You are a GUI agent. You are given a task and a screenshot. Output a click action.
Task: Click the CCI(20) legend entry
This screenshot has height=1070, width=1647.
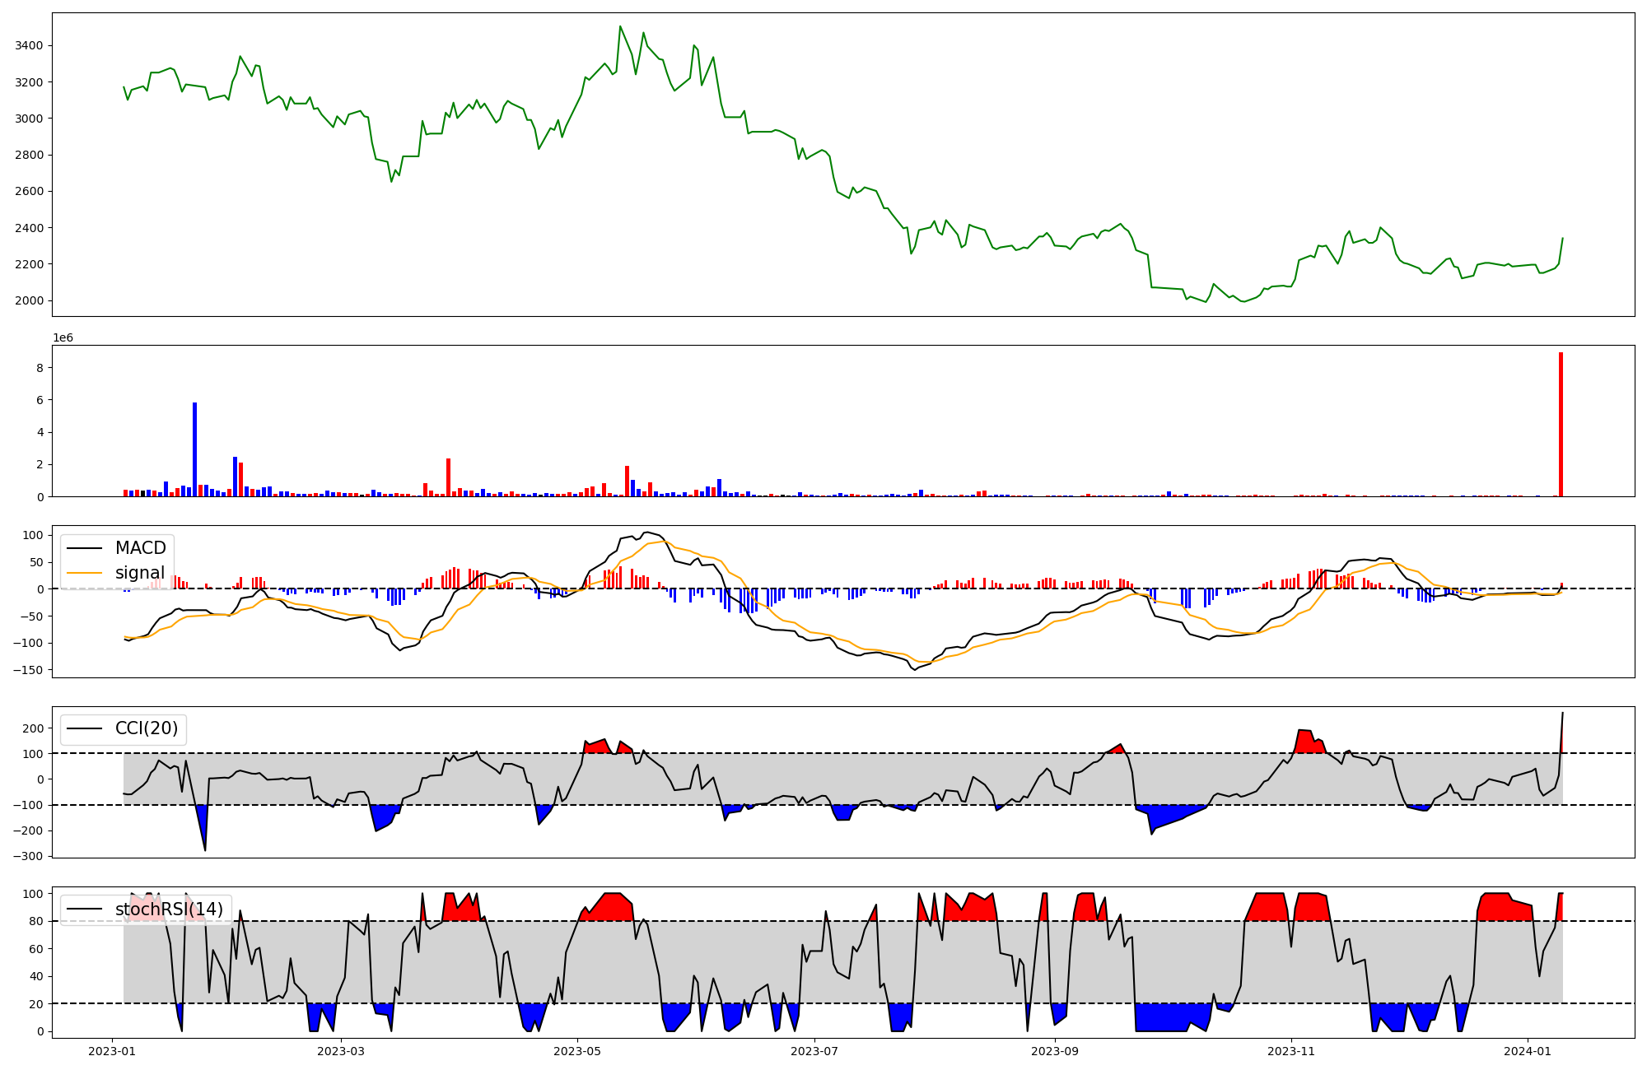tap(146, 728)
